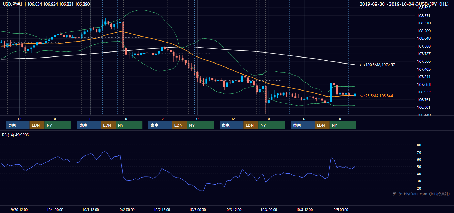Select price axis label 108.692
The image size is (454, 213).
tap(424, 8)
